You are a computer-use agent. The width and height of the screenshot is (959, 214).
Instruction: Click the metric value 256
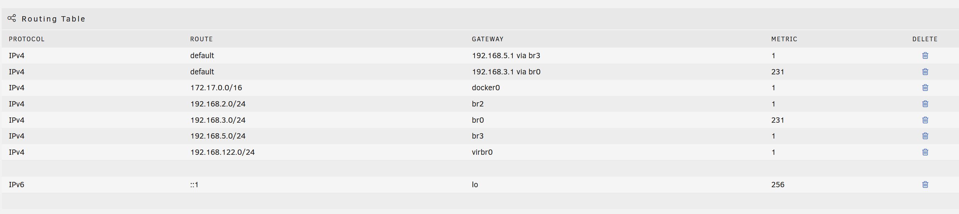(778, 184)
